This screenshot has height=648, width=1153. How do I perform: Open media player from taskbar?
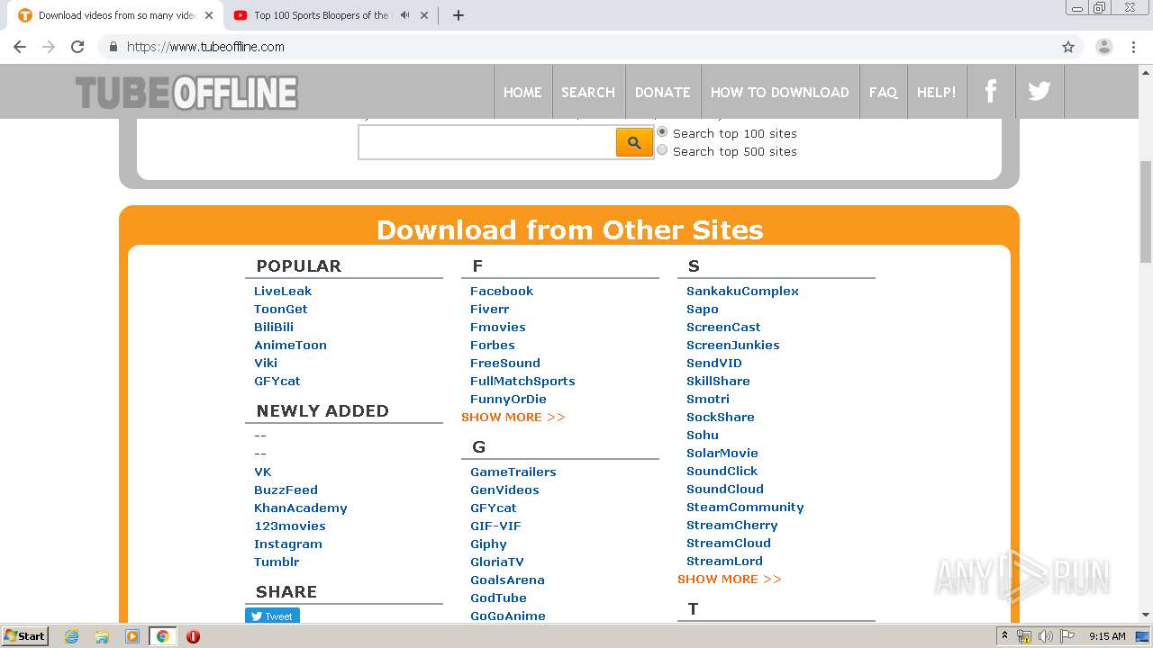tap(132, 636)
